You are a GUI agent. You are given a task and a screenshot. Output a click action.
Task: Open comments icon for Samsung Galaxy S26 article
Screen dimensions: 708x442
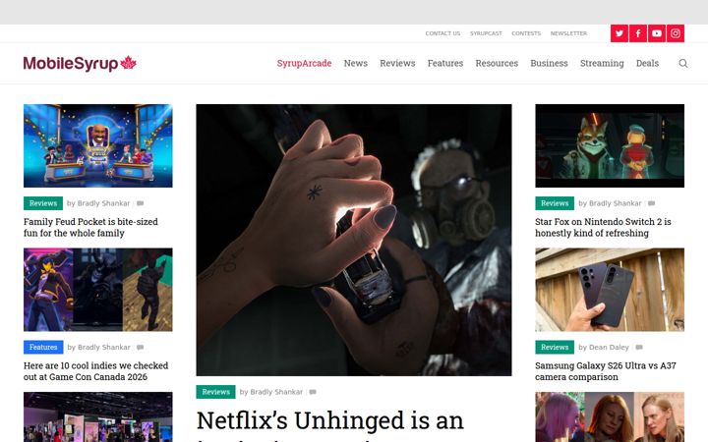coord(639,348)
